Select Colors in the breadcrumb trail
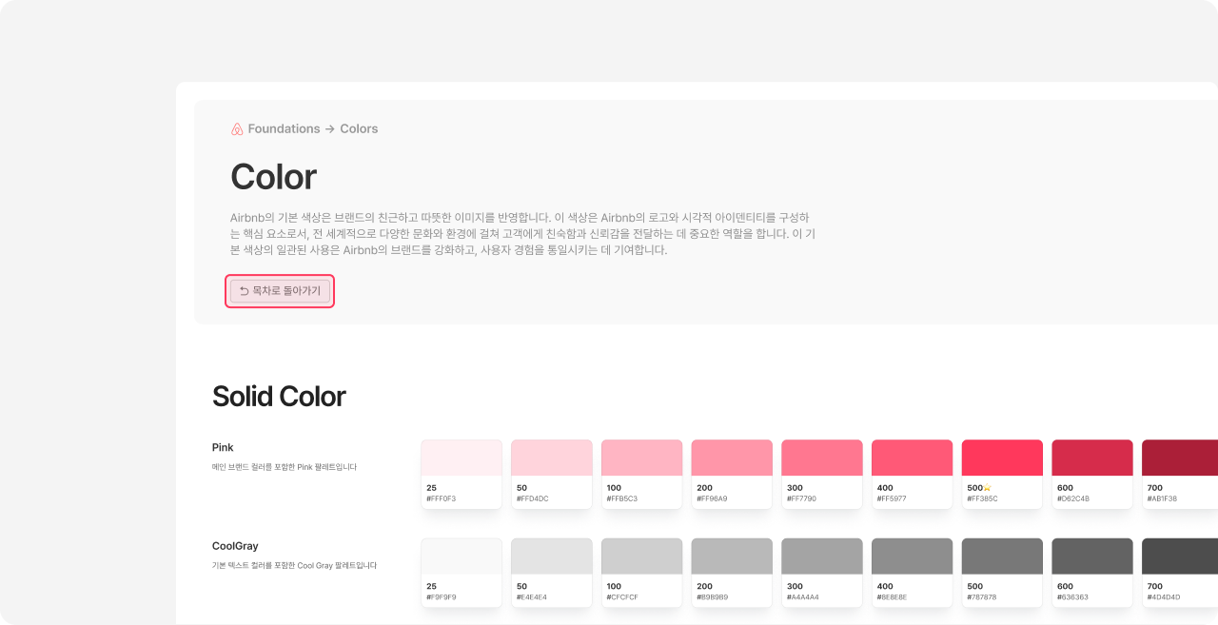This screenshot has width=1218, height=625. click(x=359, y=128)
